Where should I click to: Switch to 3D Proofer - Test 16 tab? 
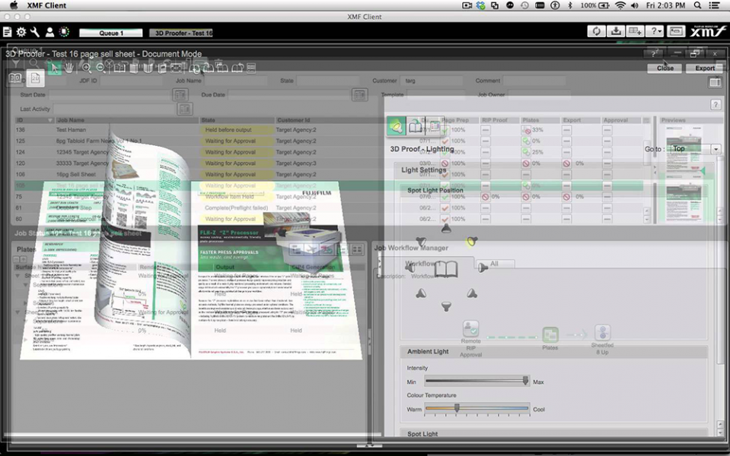click(x=181, y=33)
